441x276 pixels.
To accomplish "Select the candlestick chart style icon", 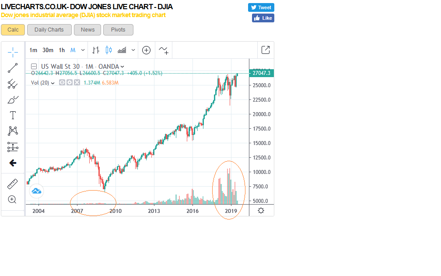I will click(108, 50).
